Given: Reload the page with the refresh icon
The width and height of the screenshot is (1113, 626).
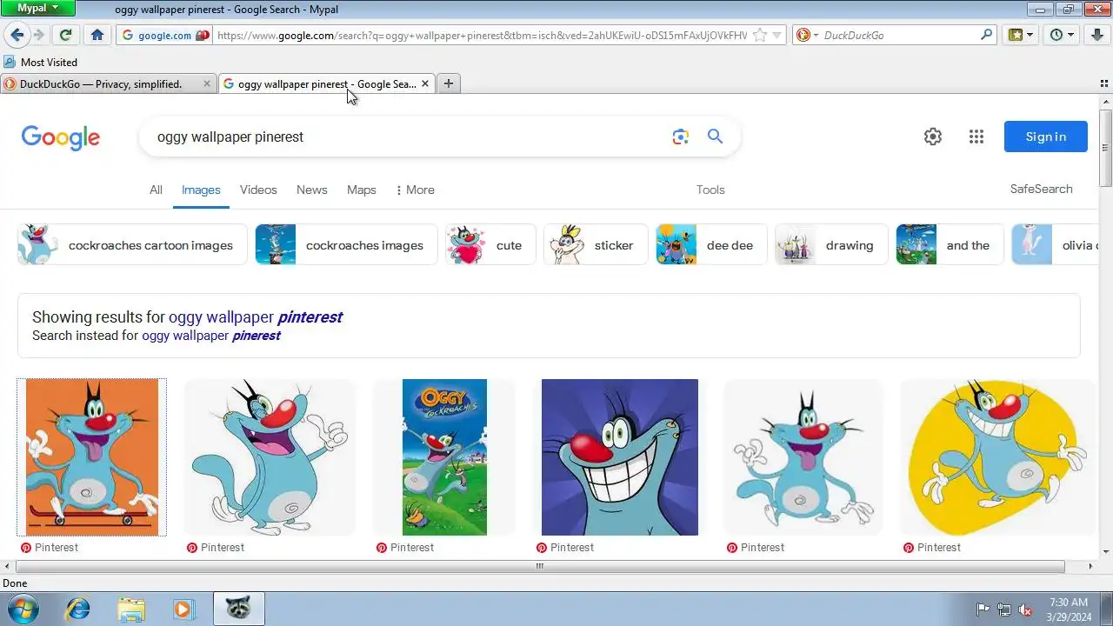Looking at the screenshot, I should 65,35.
